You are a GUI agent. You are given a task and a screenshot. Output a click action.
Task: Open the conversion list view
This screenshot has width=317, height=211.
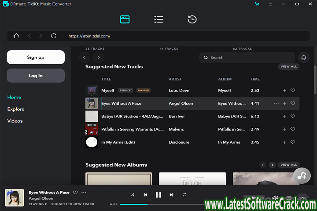158,19
